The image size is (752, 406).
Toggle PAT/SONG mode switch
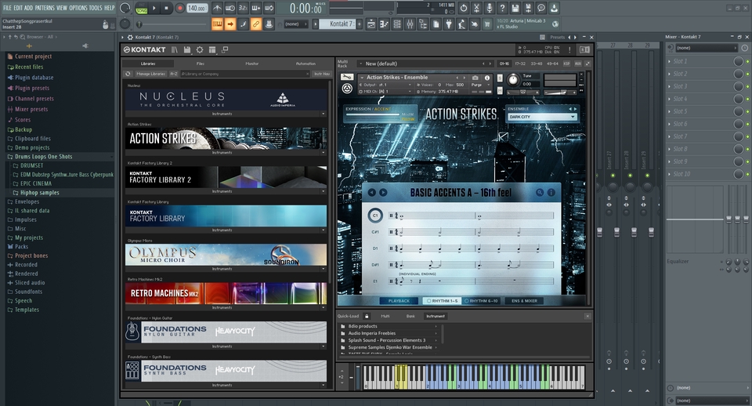[x=141, y=8]
